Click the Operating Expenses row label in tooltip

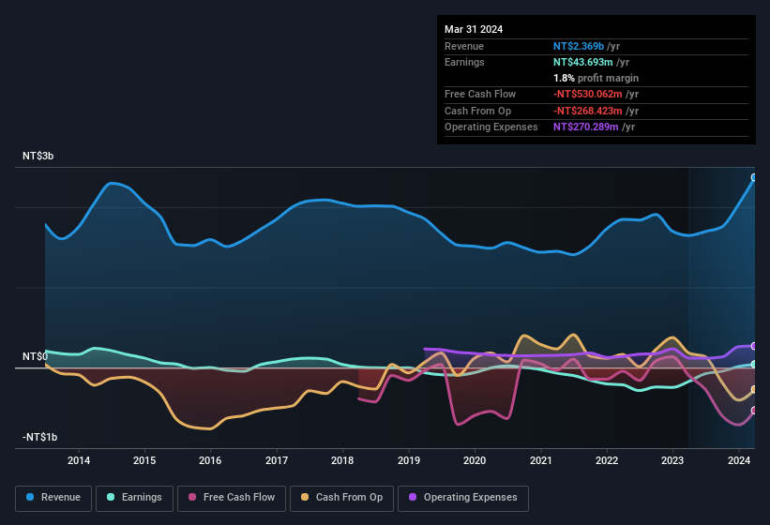click(491, 127)
